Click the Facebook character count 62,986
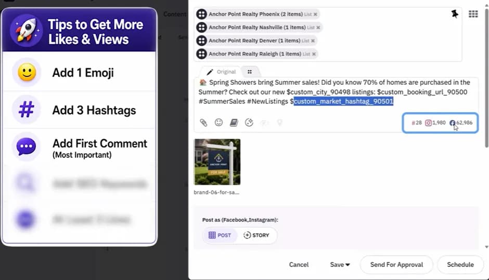This screenshot has width=489, height=280. [461, 123]
